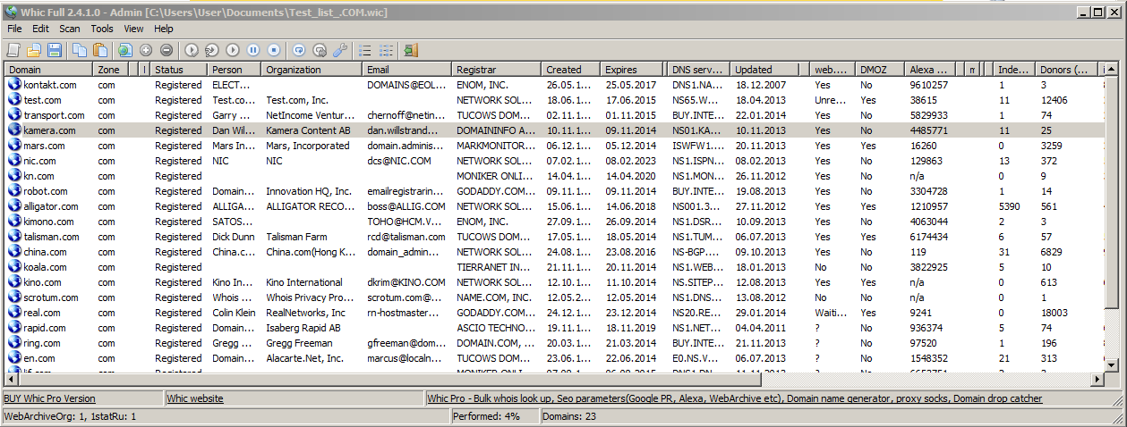The width and height of the screenshot is (1127, 427).
Task: Remove a domain with the minus icon
Action: point(166,50)
